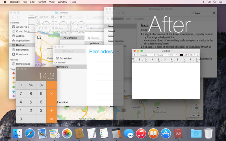Open Messages from the Dock
Image resolution: width=226 pixels, height=141 pixels.
coord(129,133)
